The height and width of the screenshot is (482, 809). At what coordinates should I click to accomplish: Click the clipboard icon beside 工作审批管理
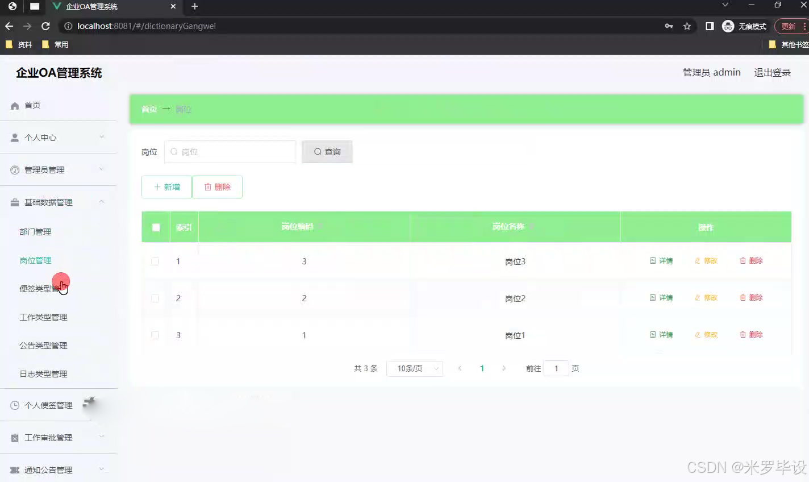(x=15, y=438)
